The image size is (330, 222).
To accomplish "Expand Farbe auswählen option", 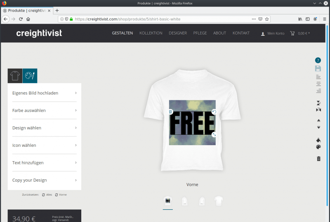I will [x=45, y=110].
